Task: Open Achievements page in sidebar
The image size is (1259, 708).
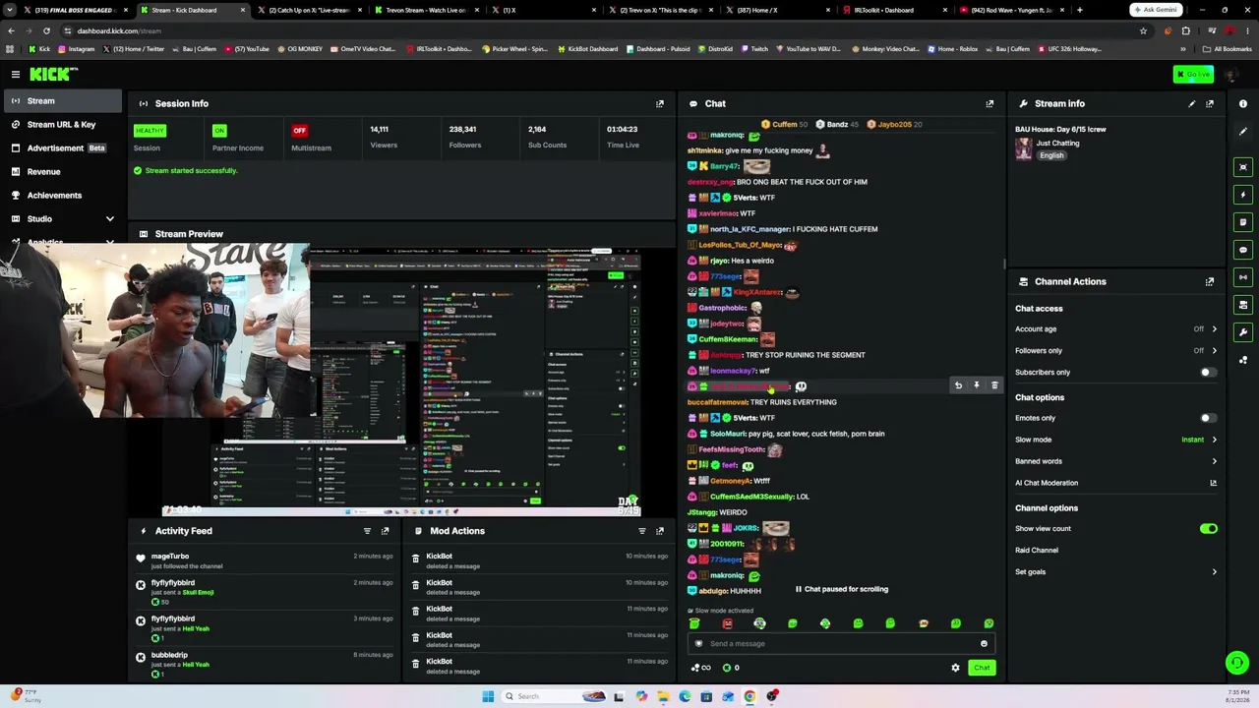Action: [x=63, y=196]
